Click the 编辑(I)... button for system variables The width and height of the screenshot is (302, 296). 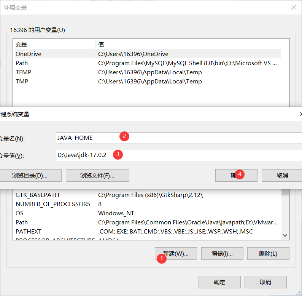point(222,254)
